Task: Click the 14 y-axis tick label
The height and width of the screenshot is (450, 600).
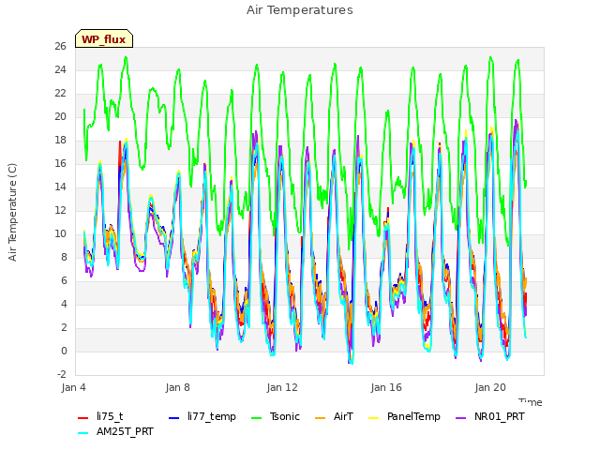Action: pyautogui.click(x=60, y=187)
